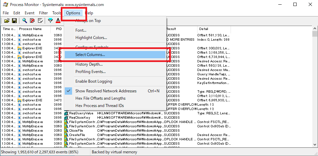
Task: Click MsMpEng.exe process icon in CreateFile row
Action: click(19, 135)
